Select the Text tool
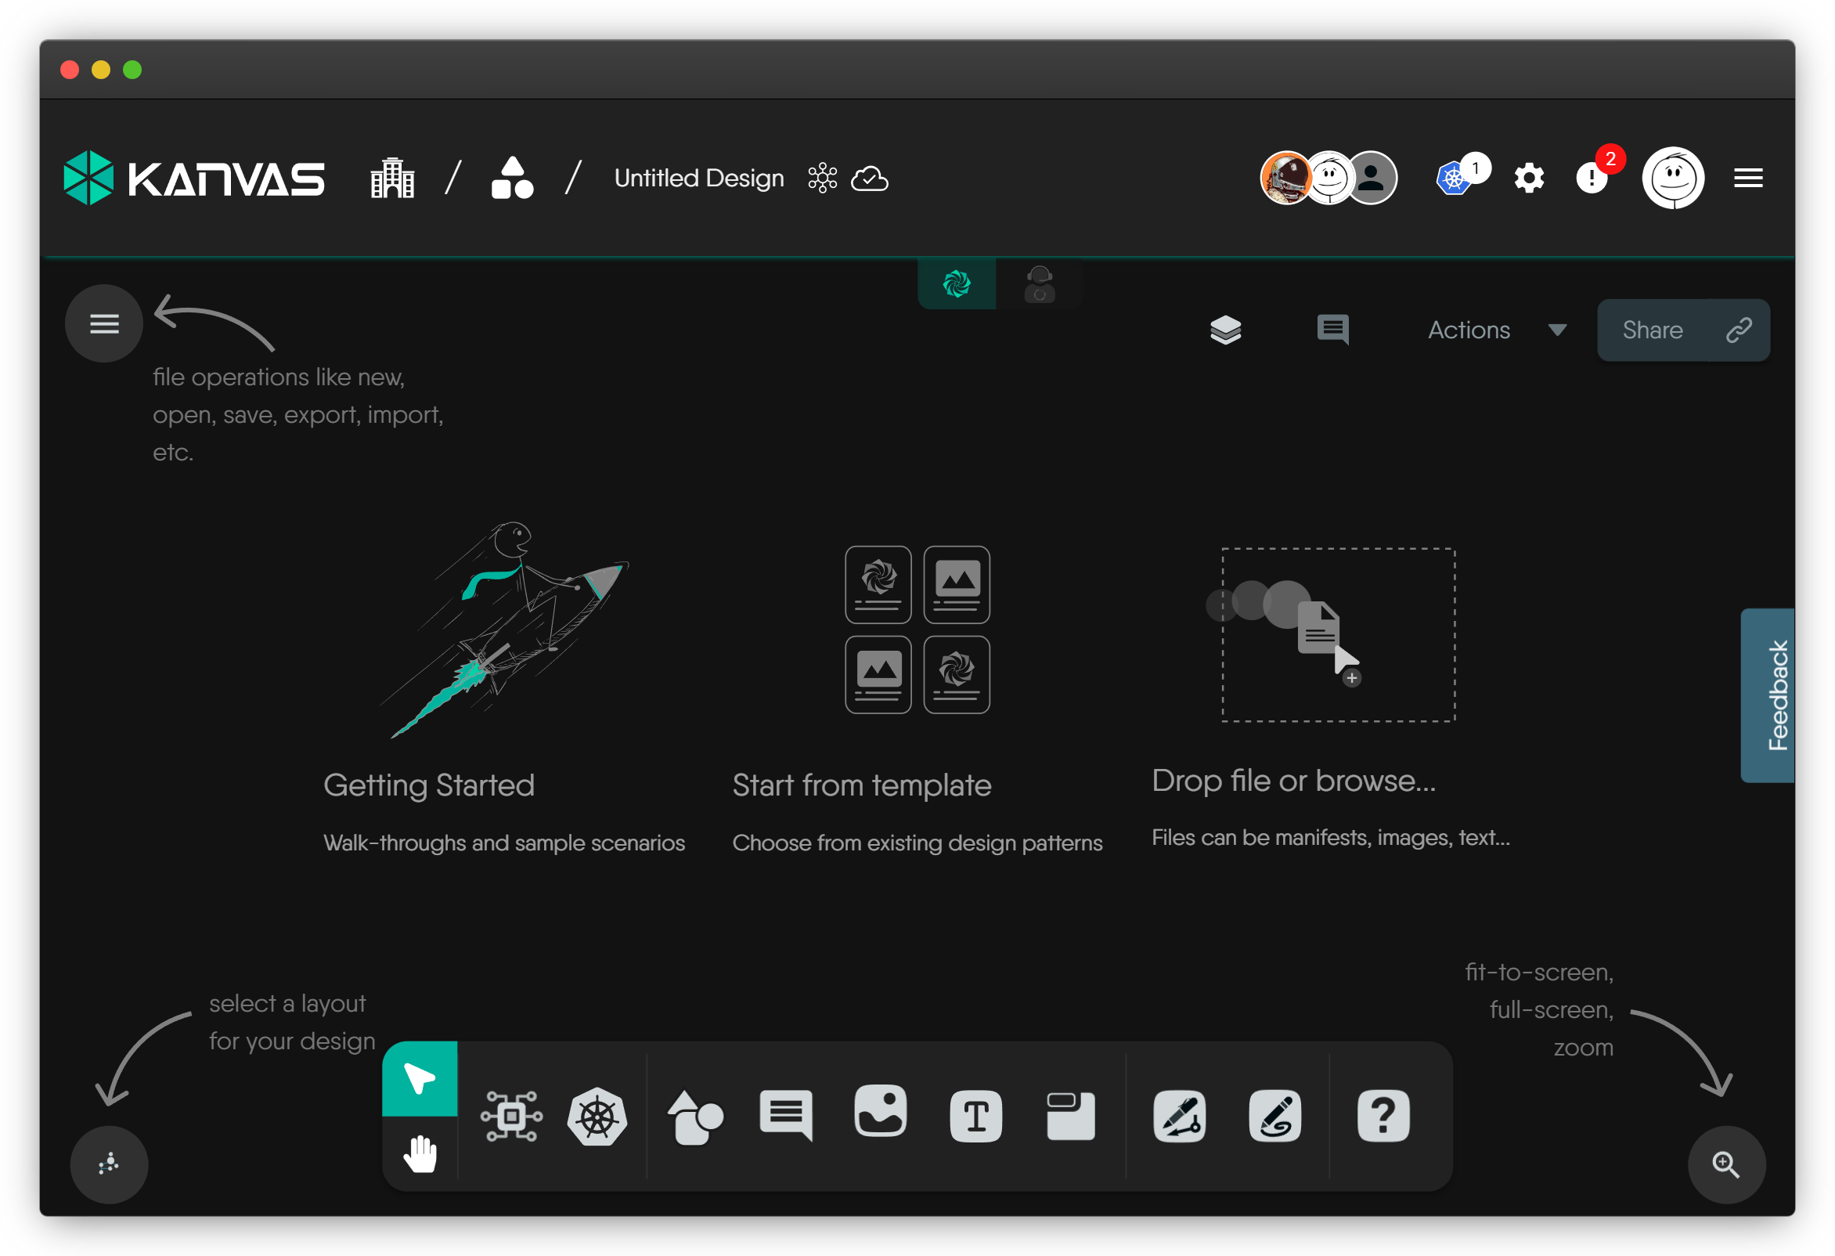Screen dimensions: 1835x1256 [x=976, y=1115]
